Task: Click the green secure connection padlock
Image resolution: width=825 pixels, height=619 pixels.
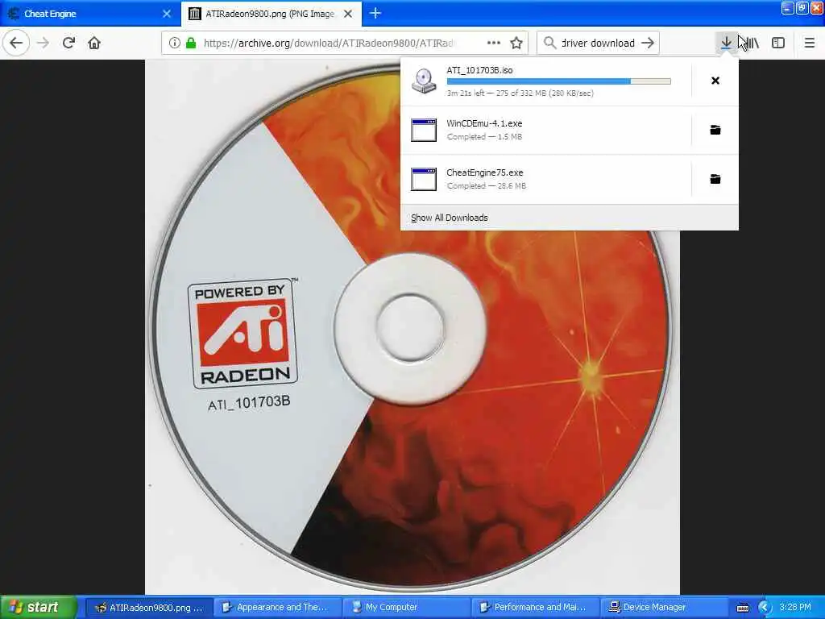Action: (191, 44)
